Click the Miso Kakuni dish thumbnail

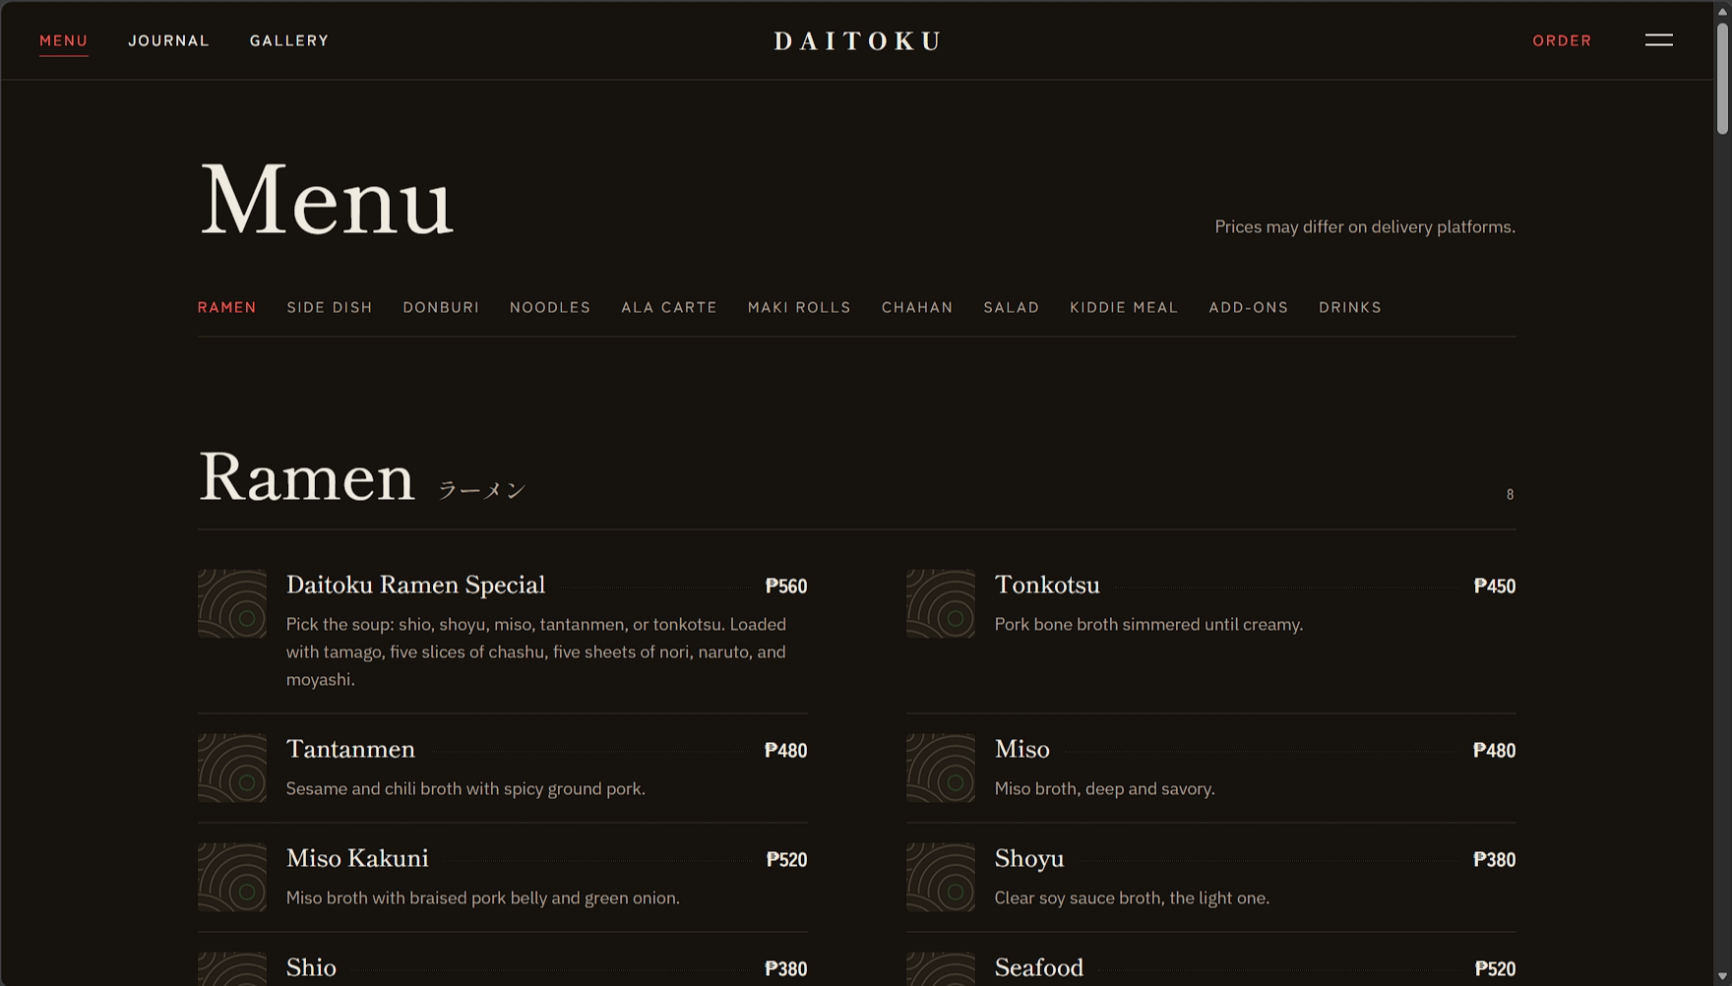[232, 878]
